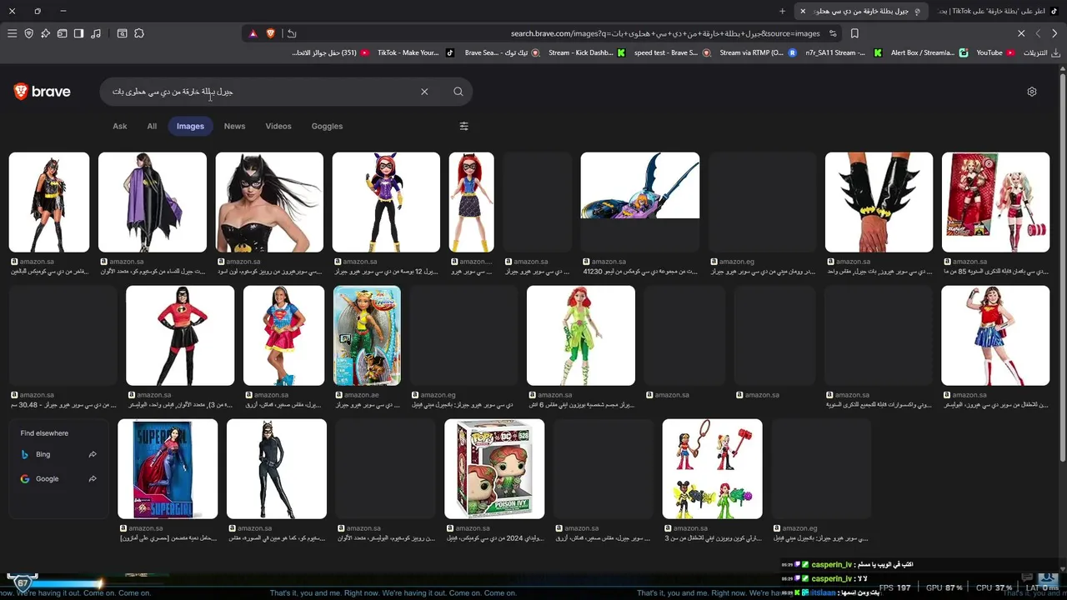Image resolution: width=1067 pixels, height=600 pixels.
Task: Stop page loading with the X button
Action: (x=1021, y=33)
